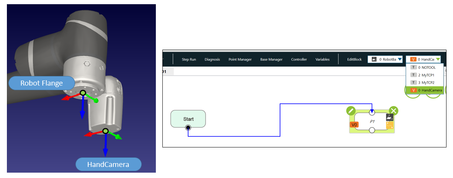Click the green pencil edit icon on P1
This screenshot has width=453, height=178.
(351, 111)
